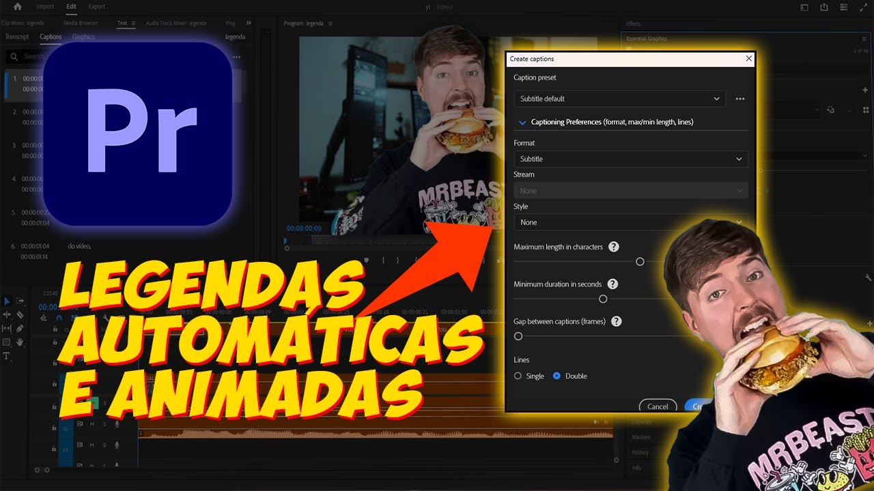The height and width of the screenshot is (491, 874).
Task: Select the Ripple Edit tool
Action: [x=7, y=314]
